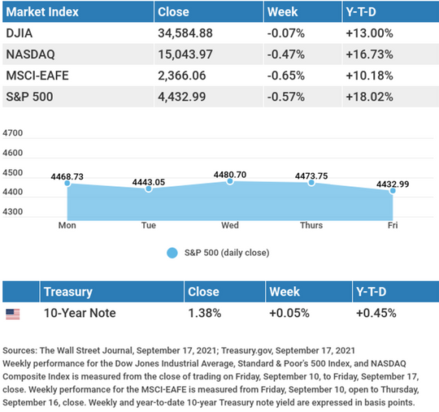Click the Market Index column header

pyautogui.click(x=78, y=11)
